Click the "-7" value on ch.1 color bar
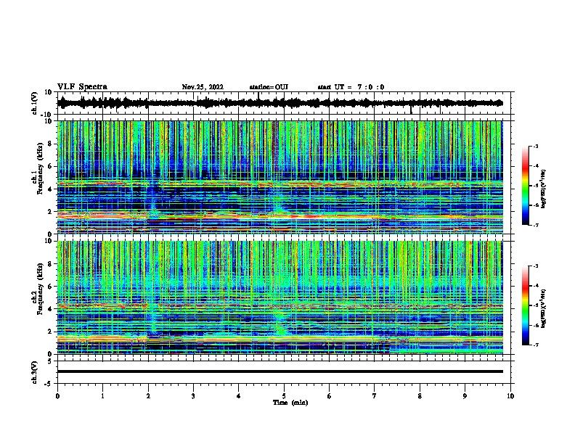Screen dimensions: 575x444 [x=536, y=226]
